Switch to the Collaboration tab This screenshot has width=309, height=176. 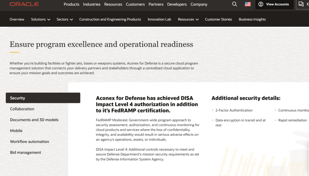[x=22, y=109]
